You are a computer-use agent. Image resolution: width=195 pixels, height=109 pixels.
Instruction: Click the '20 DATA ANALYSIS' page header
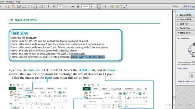23,20
